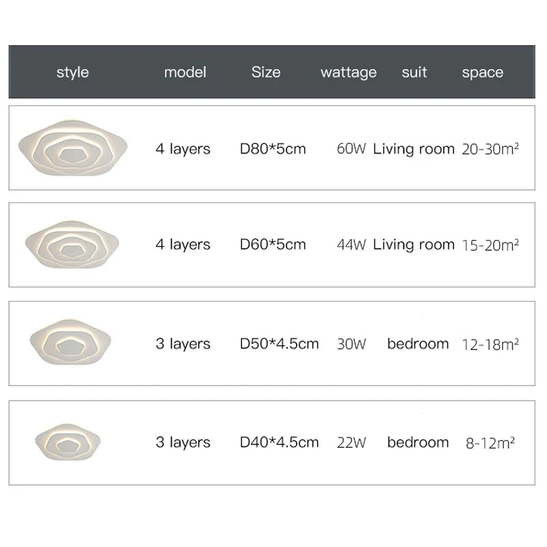Select the D50*4.5cm size text
This screenshot has height=547, width=547.
coord(279,344)
